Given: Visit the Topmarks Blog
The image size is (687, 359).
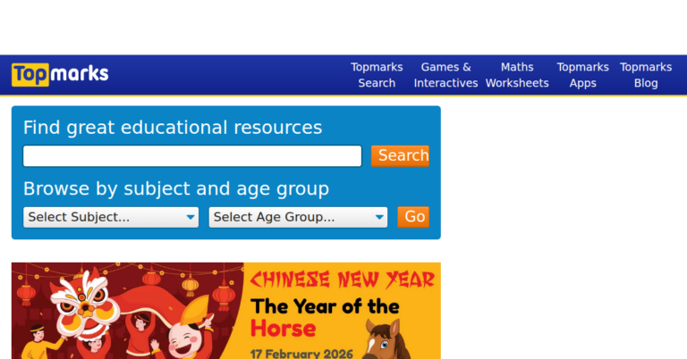Looking at the screenshot, I should pos(646,75).
